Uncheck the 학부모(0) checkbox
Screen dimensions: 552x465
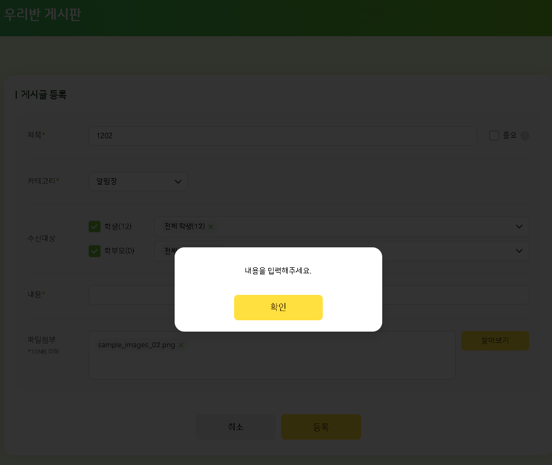click(95, 251)
